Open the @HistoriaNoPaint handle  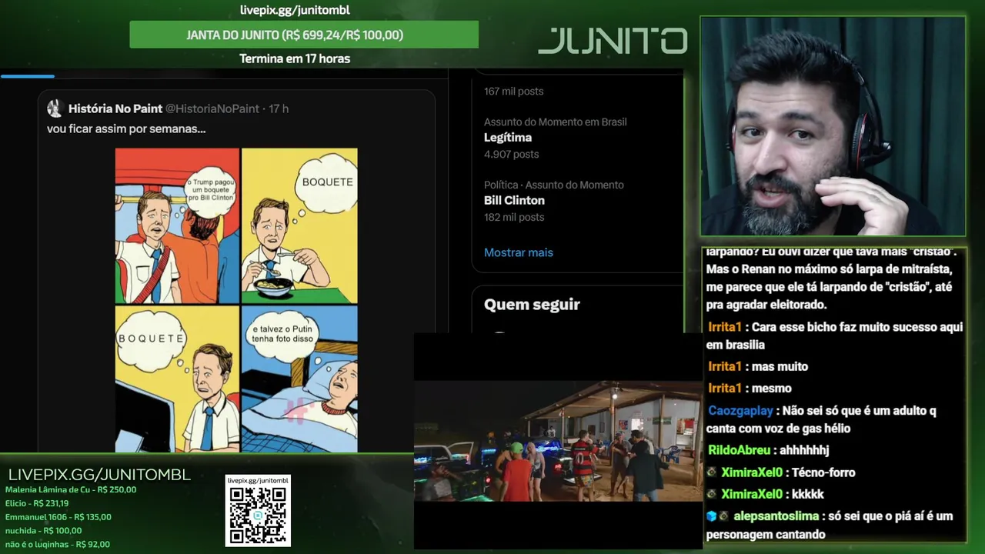[212, 108]
